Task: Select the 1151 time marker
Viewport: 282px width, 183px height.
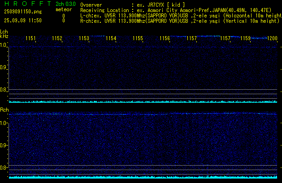Action: click(30, 38)
